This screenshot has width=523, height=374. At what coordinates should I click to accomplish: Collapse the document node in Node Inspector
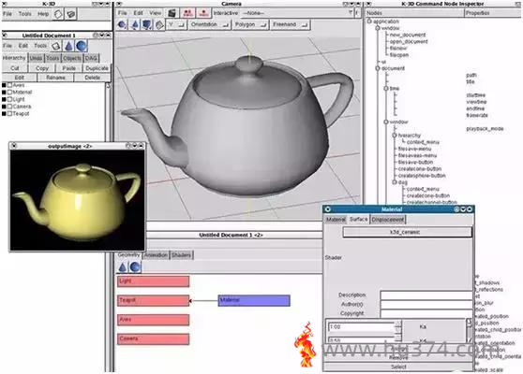tap(378, 68)
